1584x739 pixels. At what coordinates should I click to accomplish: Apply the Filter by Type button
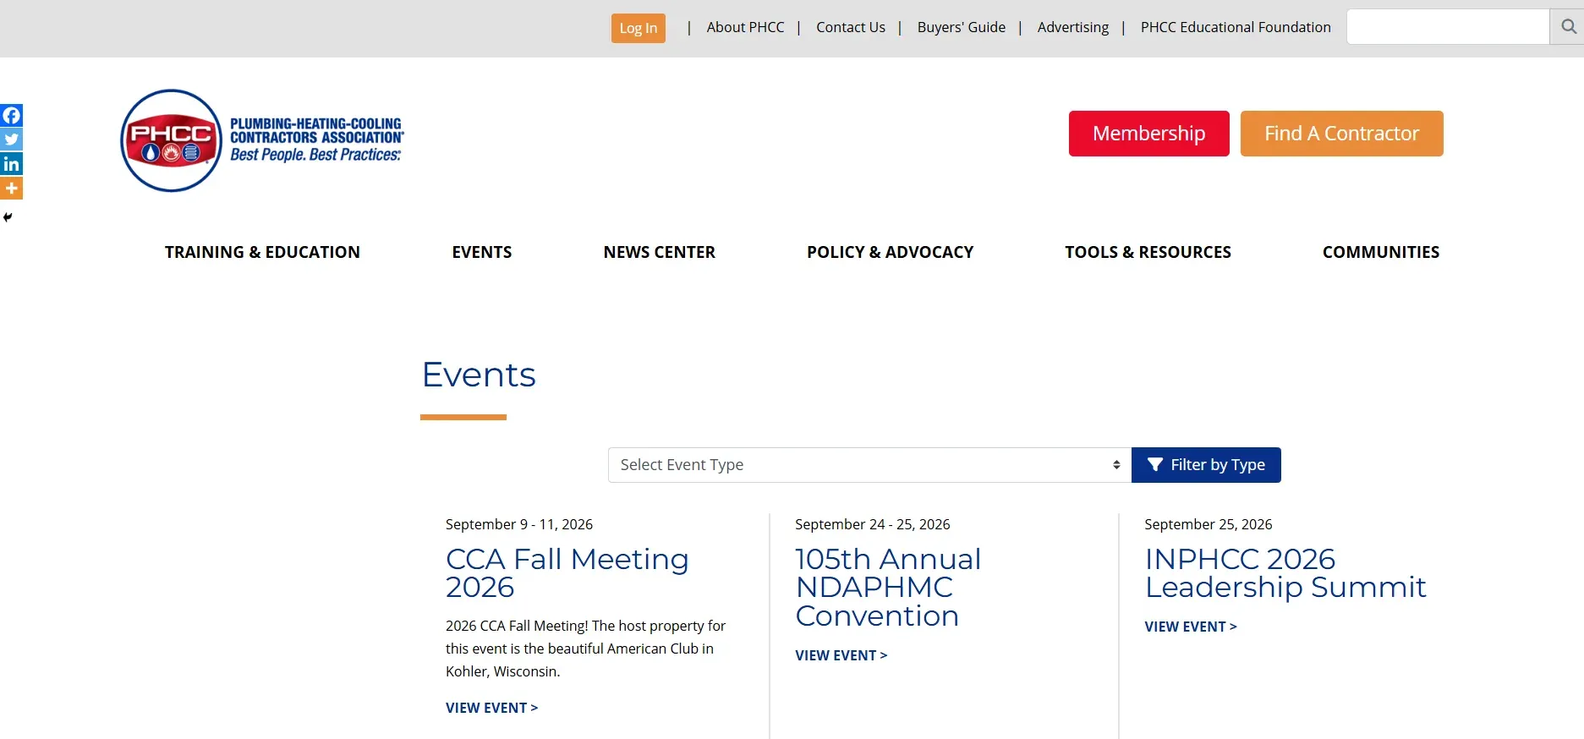[x=1206, y=465]
